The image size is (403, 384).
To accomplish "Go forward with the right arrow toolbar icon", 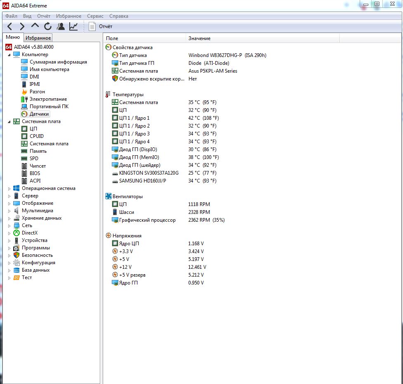I will (22, 26).
